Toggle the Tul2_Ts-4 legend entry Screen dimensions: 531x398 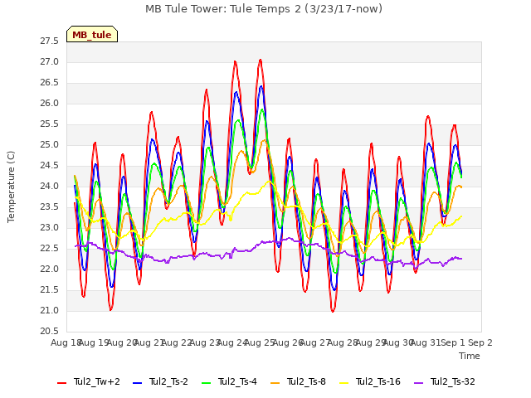click(x=229, y=382)
